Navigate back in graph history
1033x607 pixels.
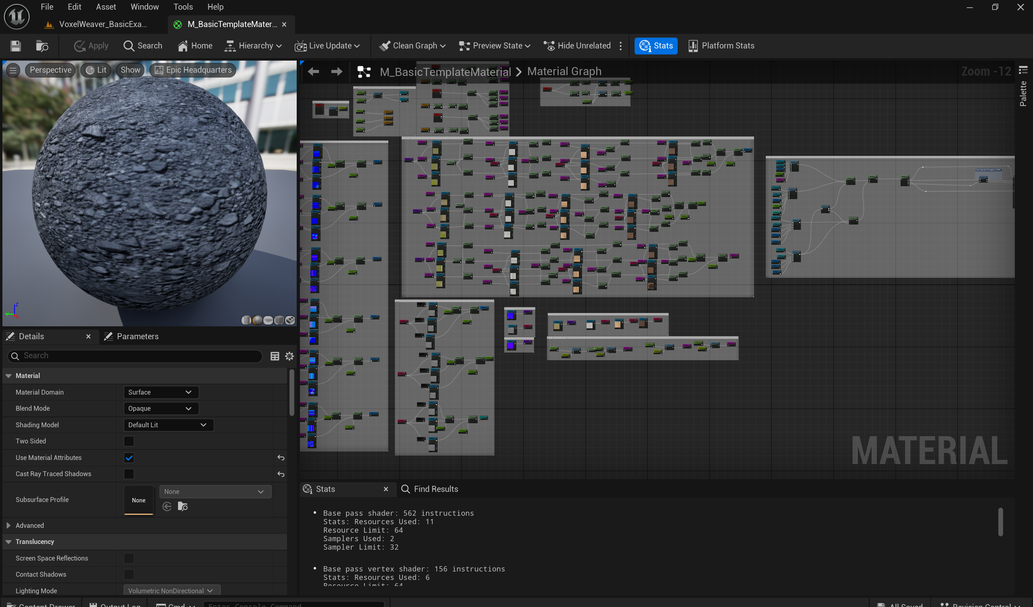tap(313, 72)
